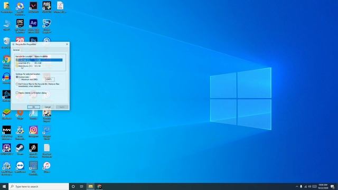Select Don't move files to Recycle Bin option
Viewport: 338px width, 190px height.
pyautogui.click(x=17, y=84)
